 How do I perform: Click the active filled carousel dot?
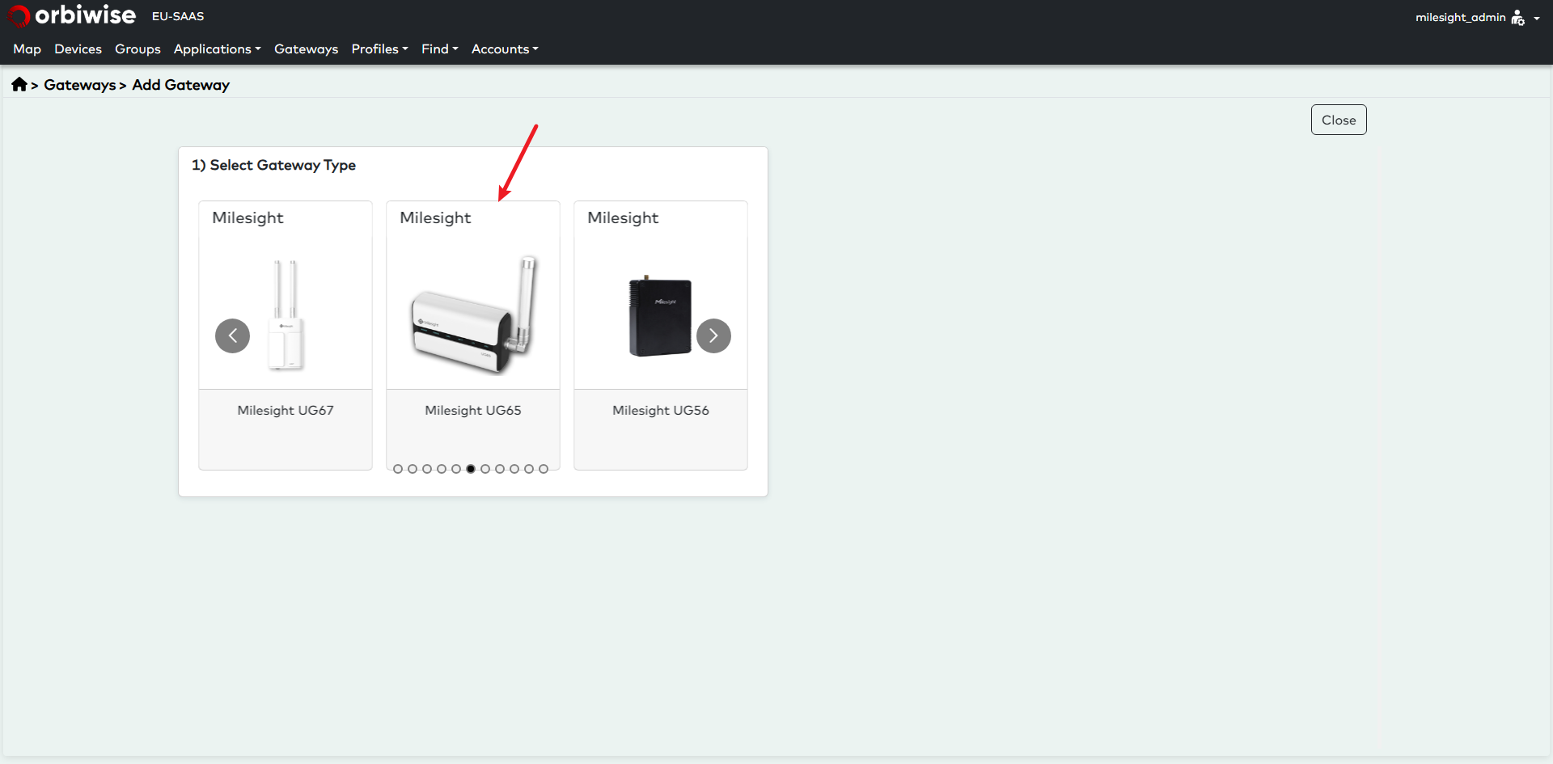click(471, 469)
